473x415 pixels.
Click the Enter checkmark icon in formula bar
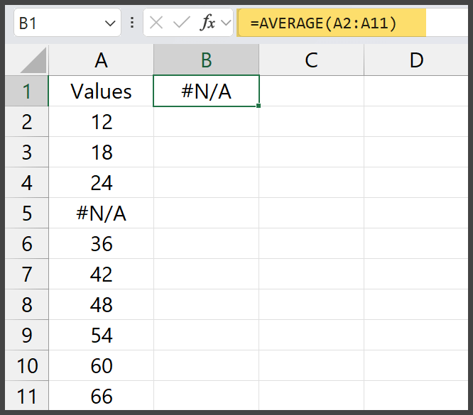coord(182,23)
